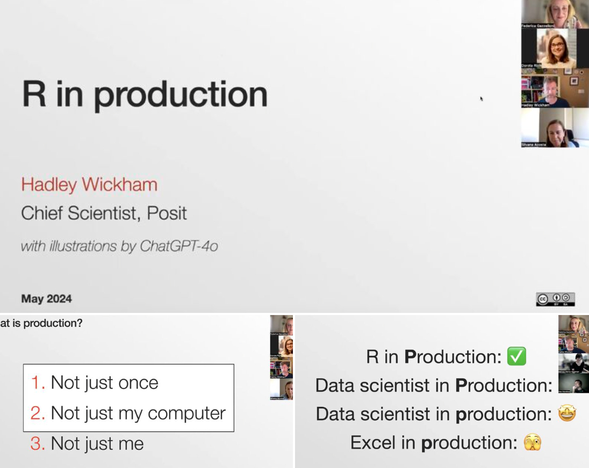
Task: Click the large "R in production" title
Action: pyautogui.click(x=145, y=95)
